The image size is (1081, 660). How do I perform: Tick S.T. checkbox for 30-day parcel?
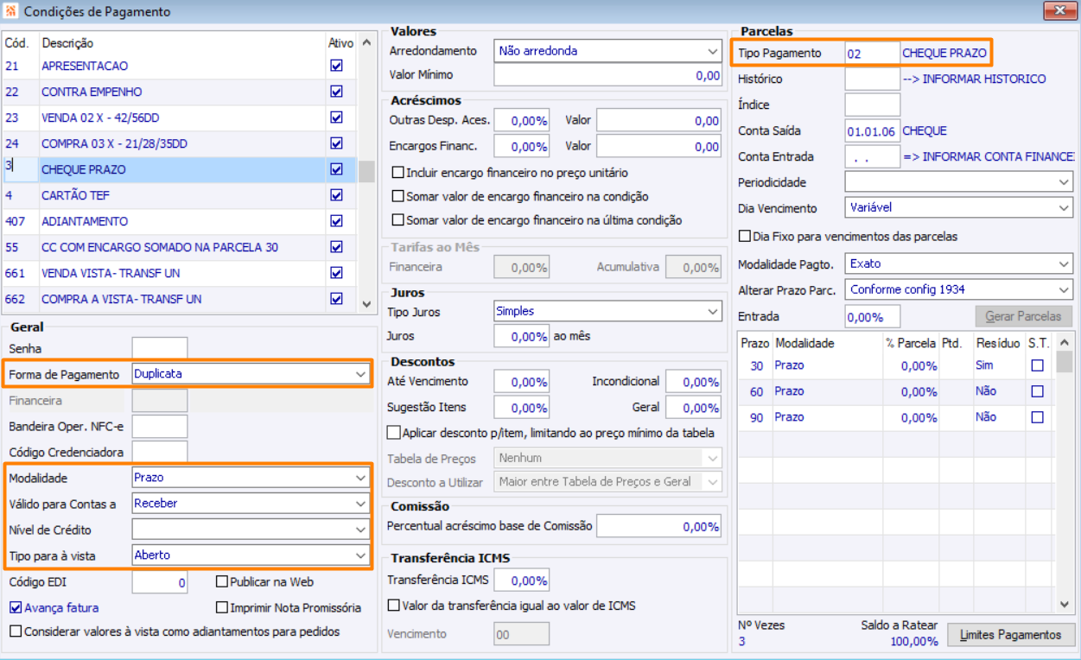coord(1037,365)
